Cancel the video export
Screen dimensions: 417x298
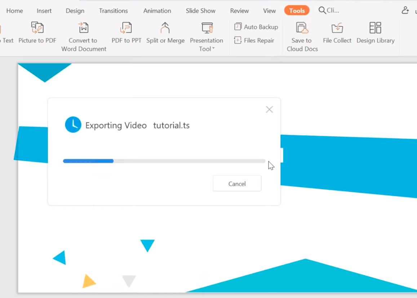(x=237, y=183)
